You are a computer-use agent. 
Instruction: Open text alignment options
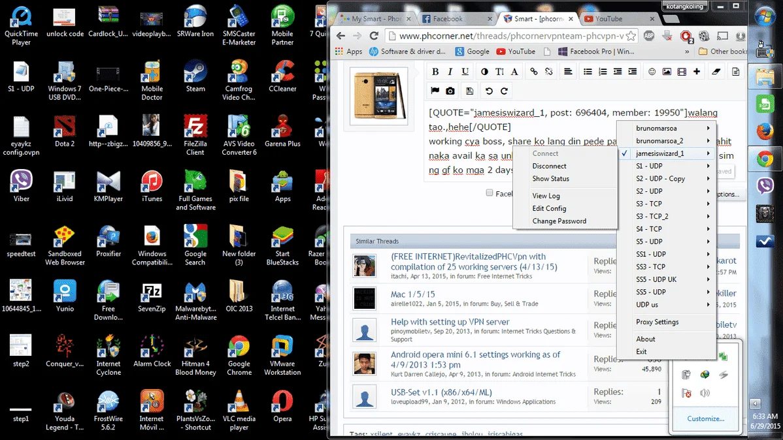tap(568, 72)
